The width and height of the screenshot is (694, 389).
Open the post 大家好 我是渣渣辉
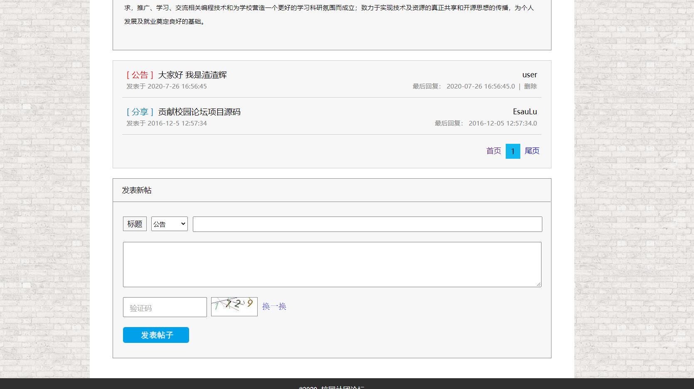tap(192, 75)
